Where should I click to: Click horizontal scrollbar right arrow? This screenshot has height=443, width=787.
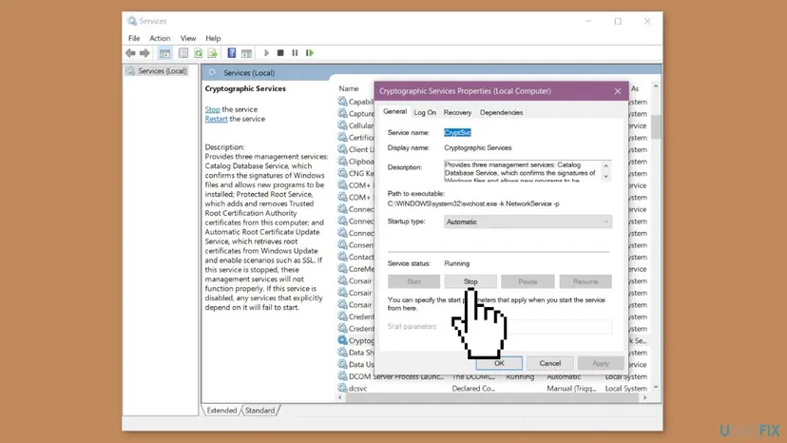click(645, 397)
